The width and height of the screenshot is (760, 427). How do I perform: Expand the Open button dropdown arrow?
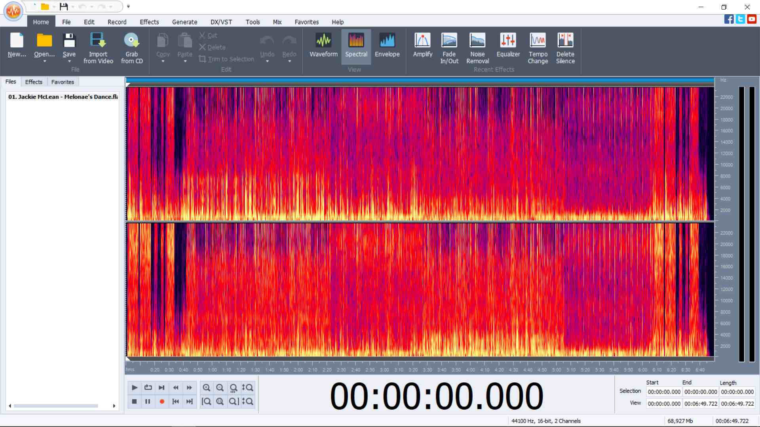44,61
